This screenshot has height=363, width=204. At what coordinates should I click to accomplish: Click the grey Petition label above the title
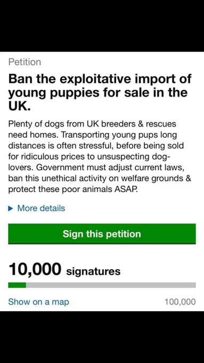(25, 62)
